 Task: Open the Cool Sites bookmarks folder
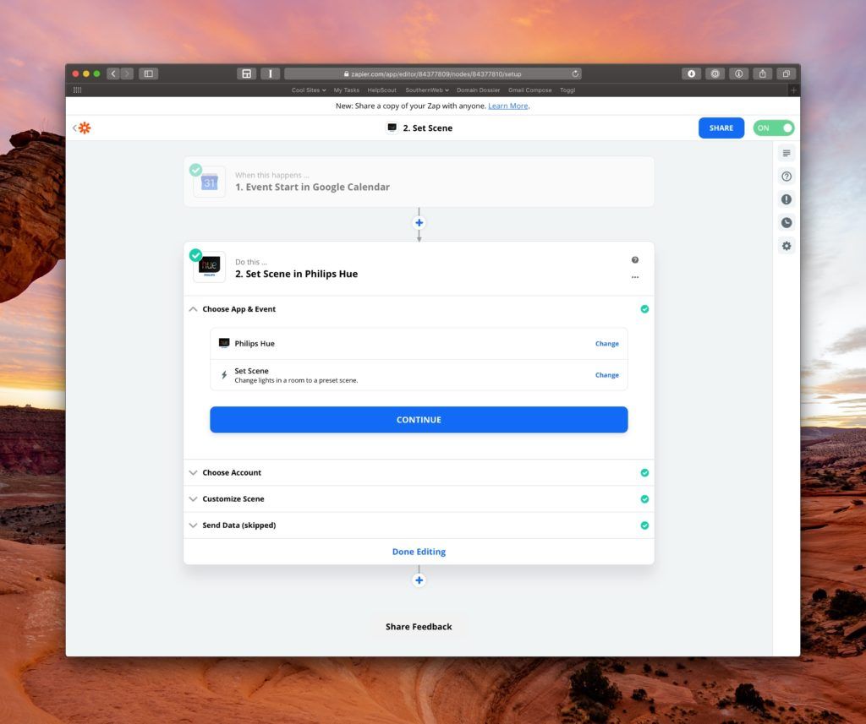click(x=308, y=90)
